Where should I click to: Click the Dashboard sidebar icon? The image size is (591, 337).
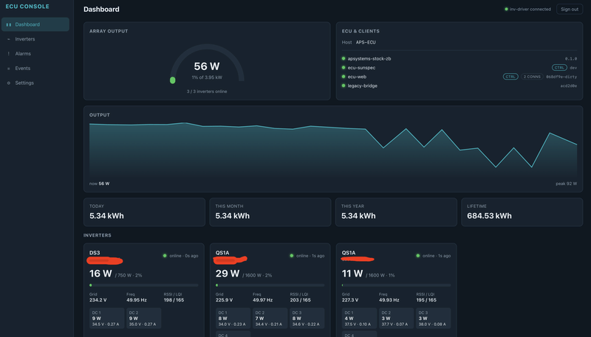click(x=9, y=24)
